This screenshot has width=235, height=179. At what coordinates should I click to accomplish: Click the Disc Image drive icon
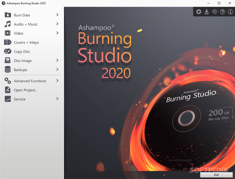tap(7, 60)
